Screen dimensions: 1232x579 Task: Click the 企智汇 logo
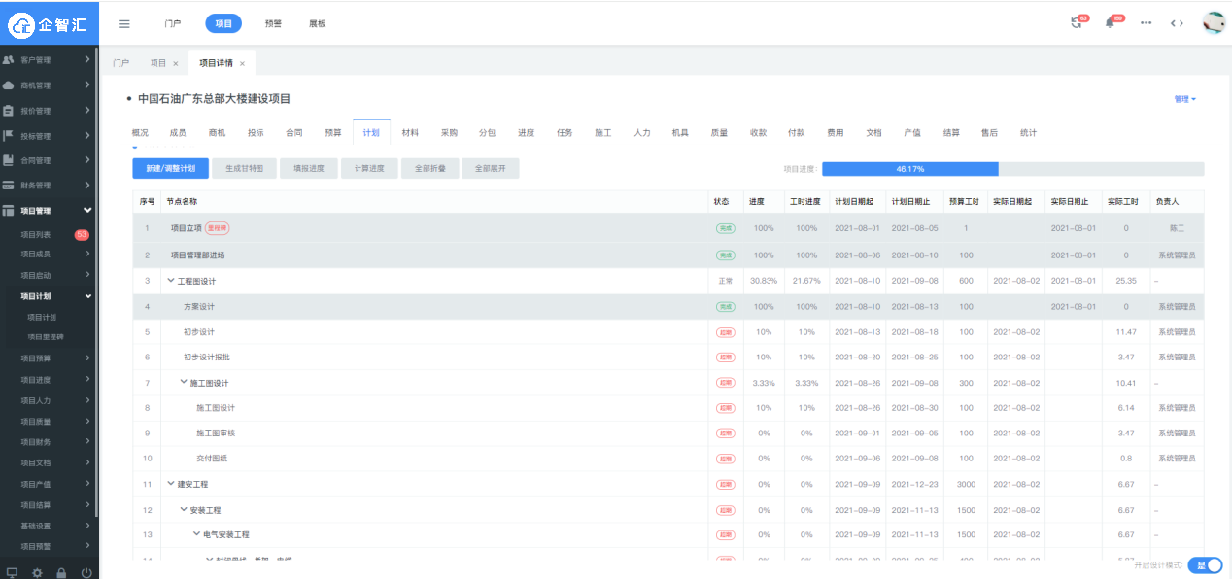coord(50,23)
